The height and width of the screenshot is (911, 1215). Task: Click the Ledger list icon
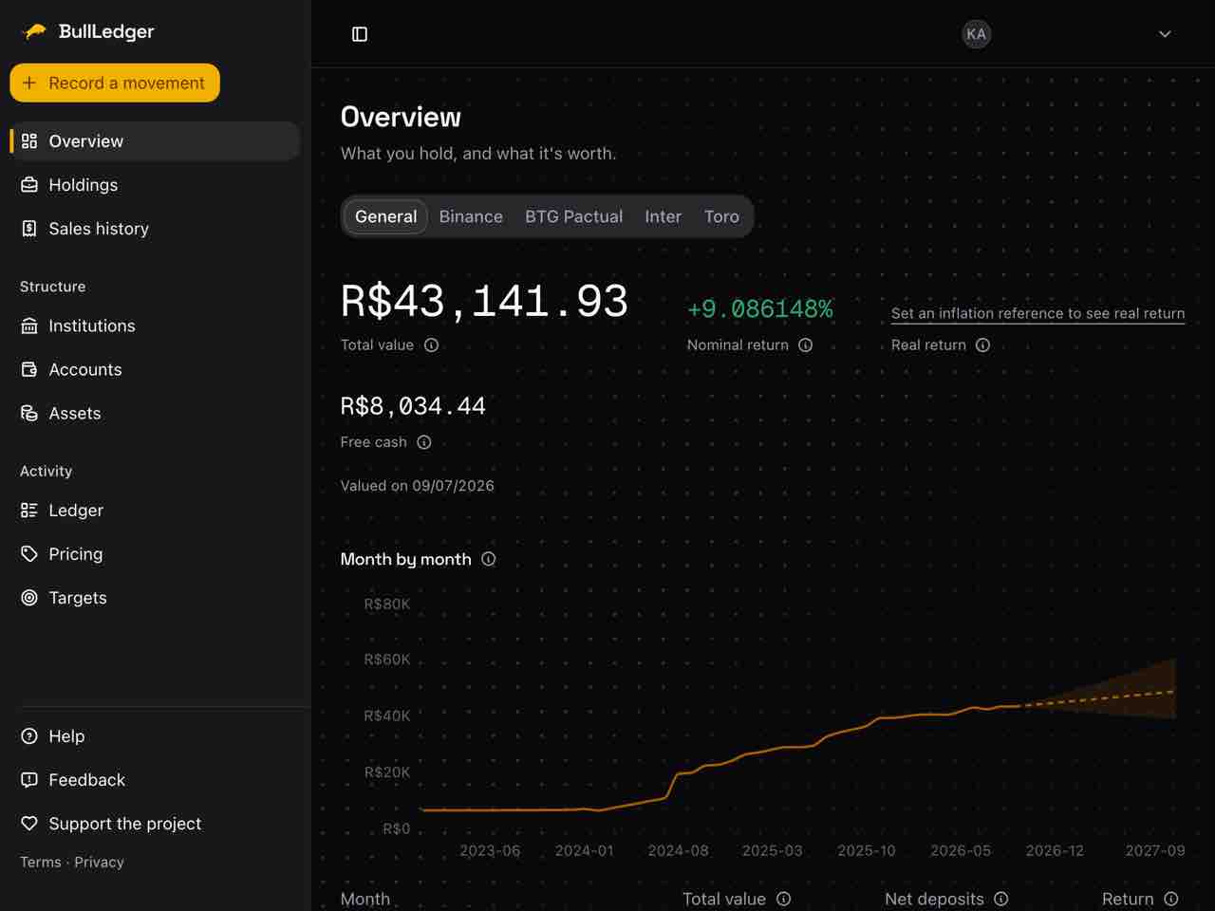point(29,511)
